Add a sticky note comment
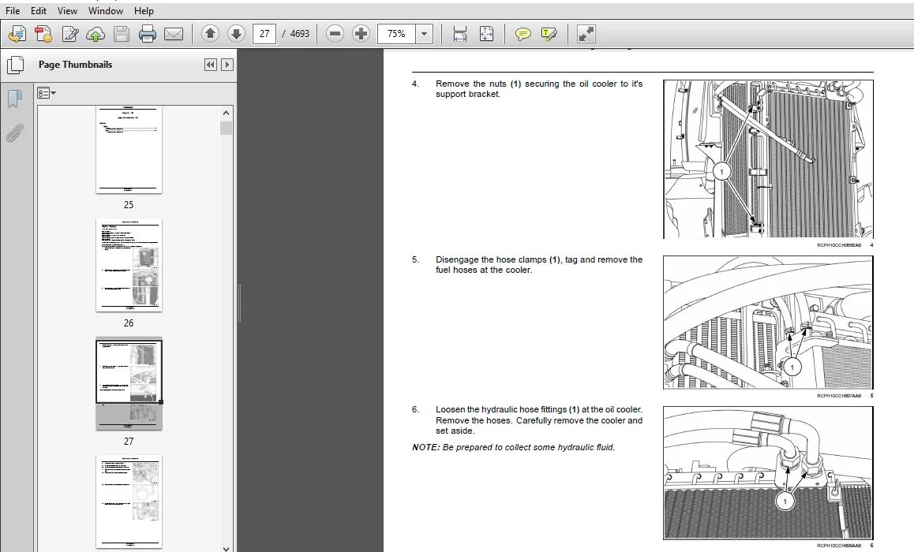This screenshot has width=914, height=552. (523, 35)
